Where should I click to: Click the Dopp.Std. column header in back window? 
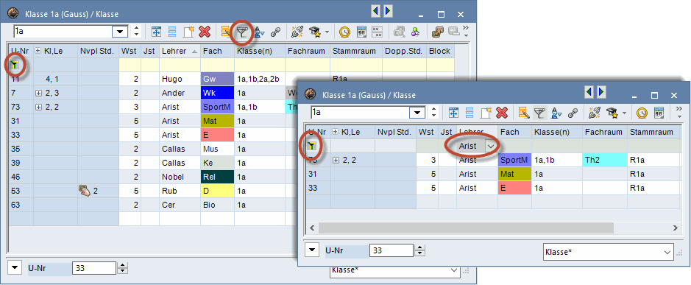[x=405, y=51]
